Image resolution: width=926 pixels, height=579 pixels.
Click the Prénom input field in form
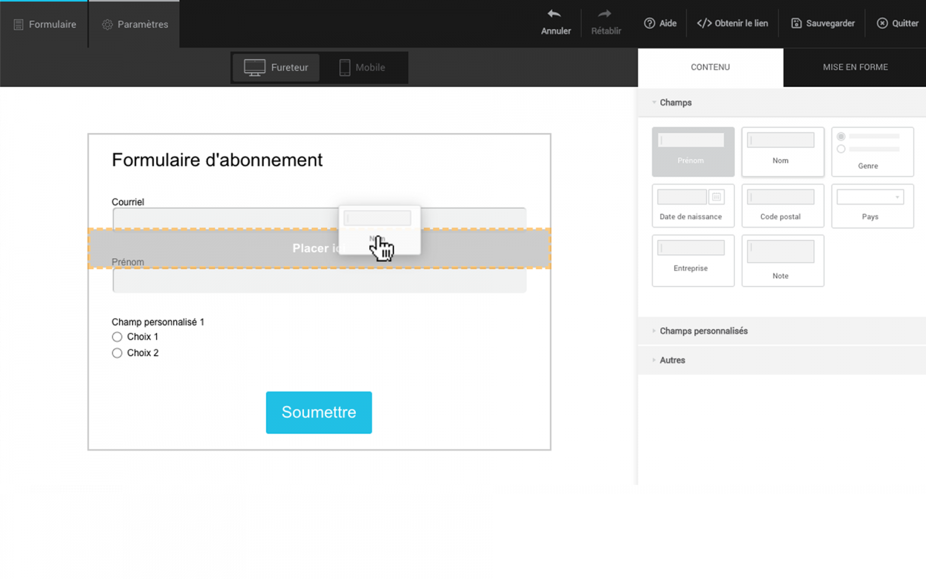(319, 281)
